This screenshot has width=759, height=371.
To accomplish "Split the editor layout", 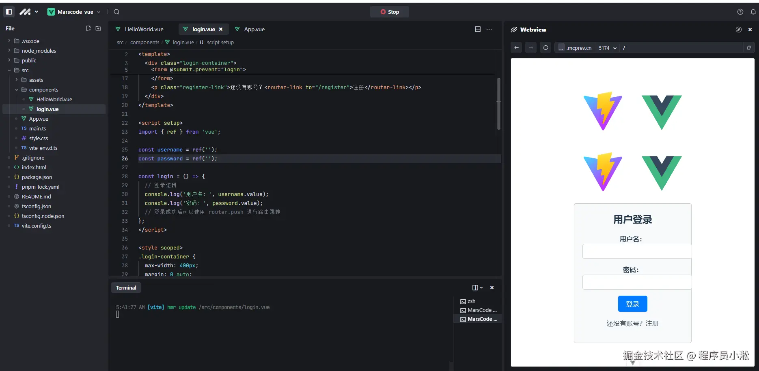I will point(478,29).
